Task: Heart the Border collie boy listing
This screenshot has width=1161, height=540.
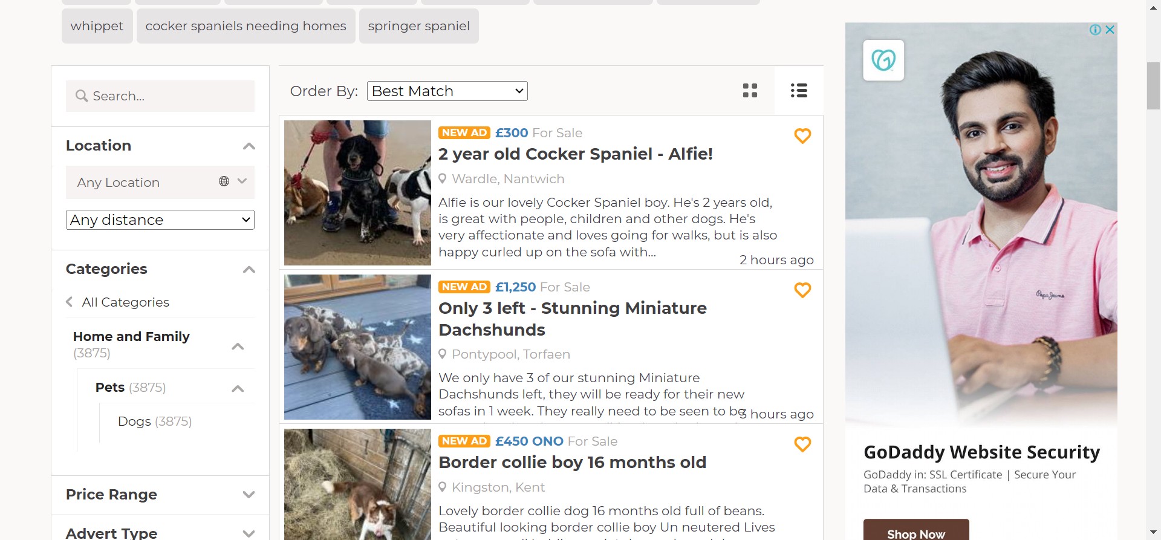Action: click(x=802, y=444)
